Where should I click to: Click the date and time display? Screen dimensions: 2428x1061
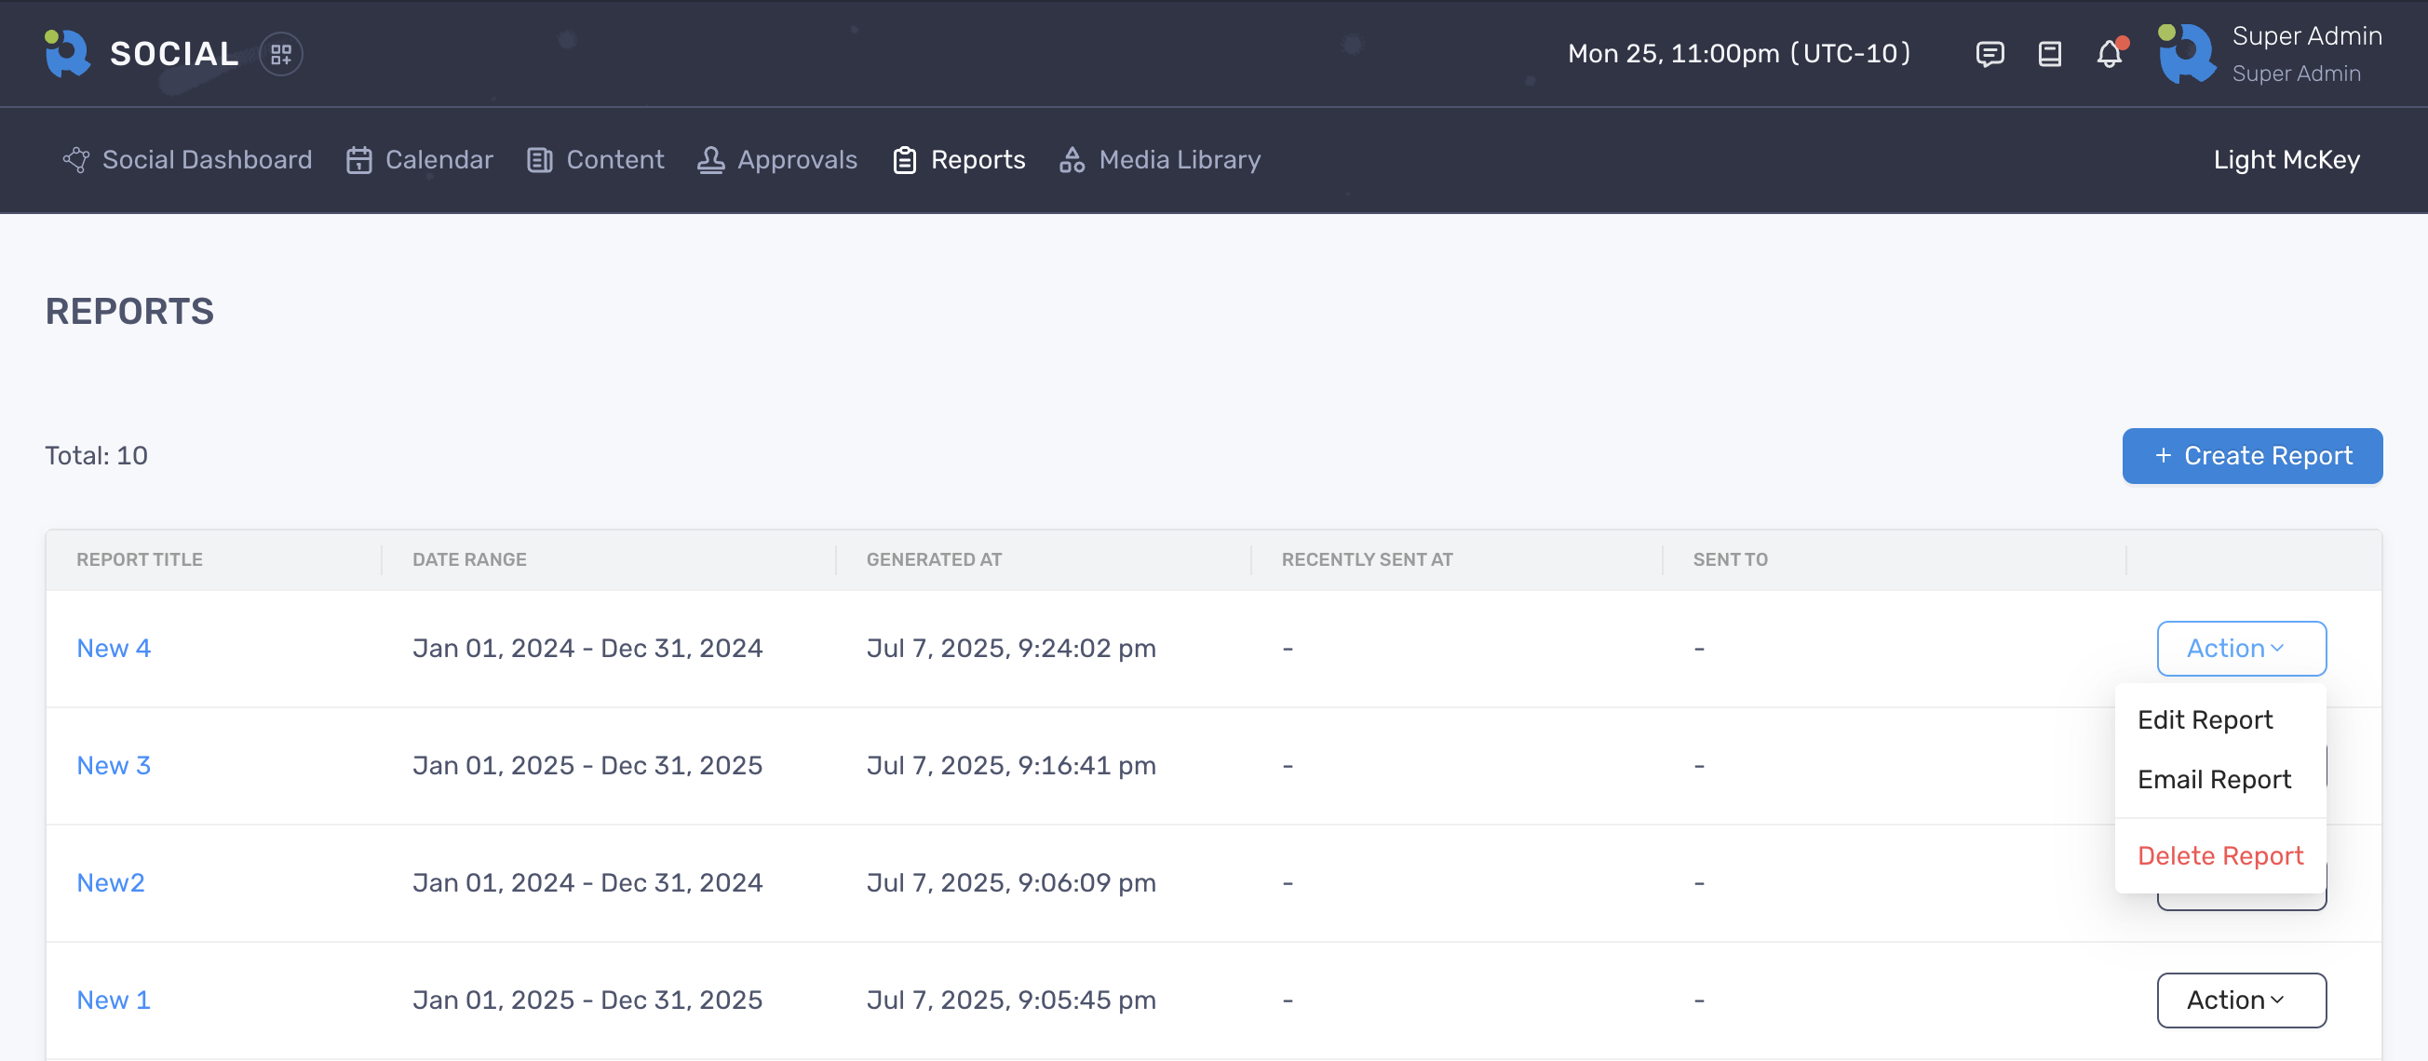1739,54
